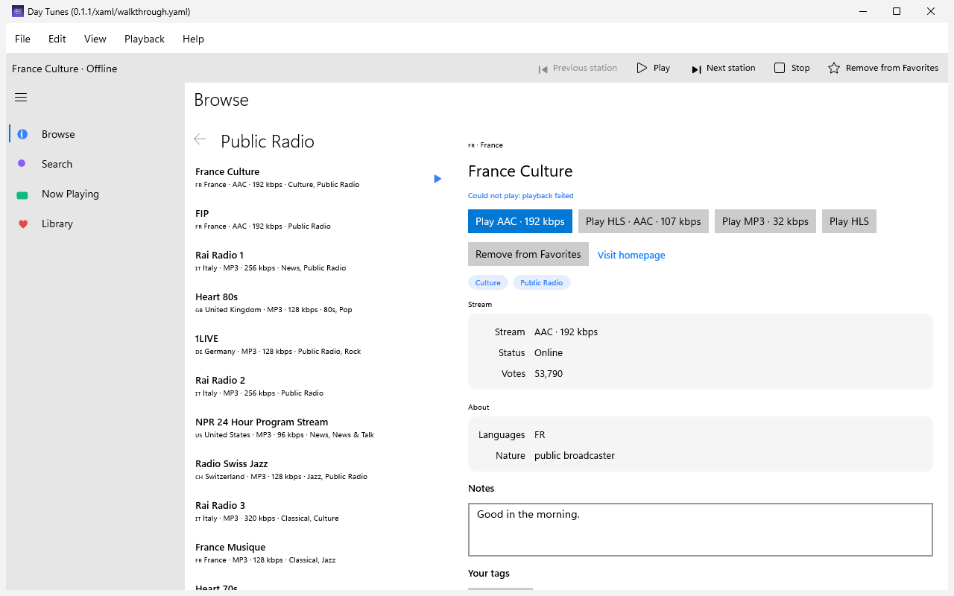Click the Browse sidebar icon

coord(22,134)
